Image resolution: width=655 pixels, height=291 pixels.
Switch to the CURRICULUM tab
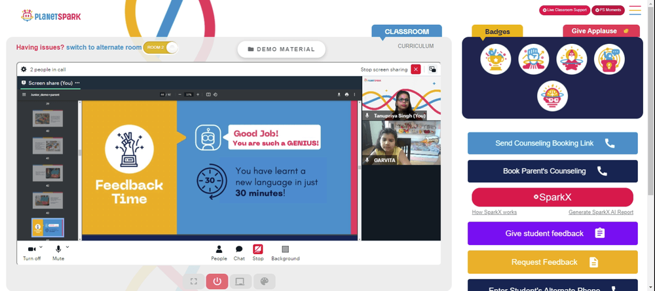pyautogui.click(x=416, y=46)
